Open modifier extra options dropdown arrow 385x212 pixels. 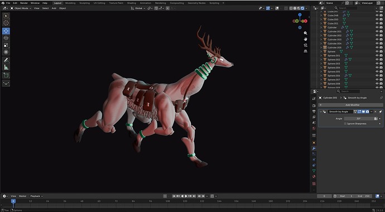372,112
